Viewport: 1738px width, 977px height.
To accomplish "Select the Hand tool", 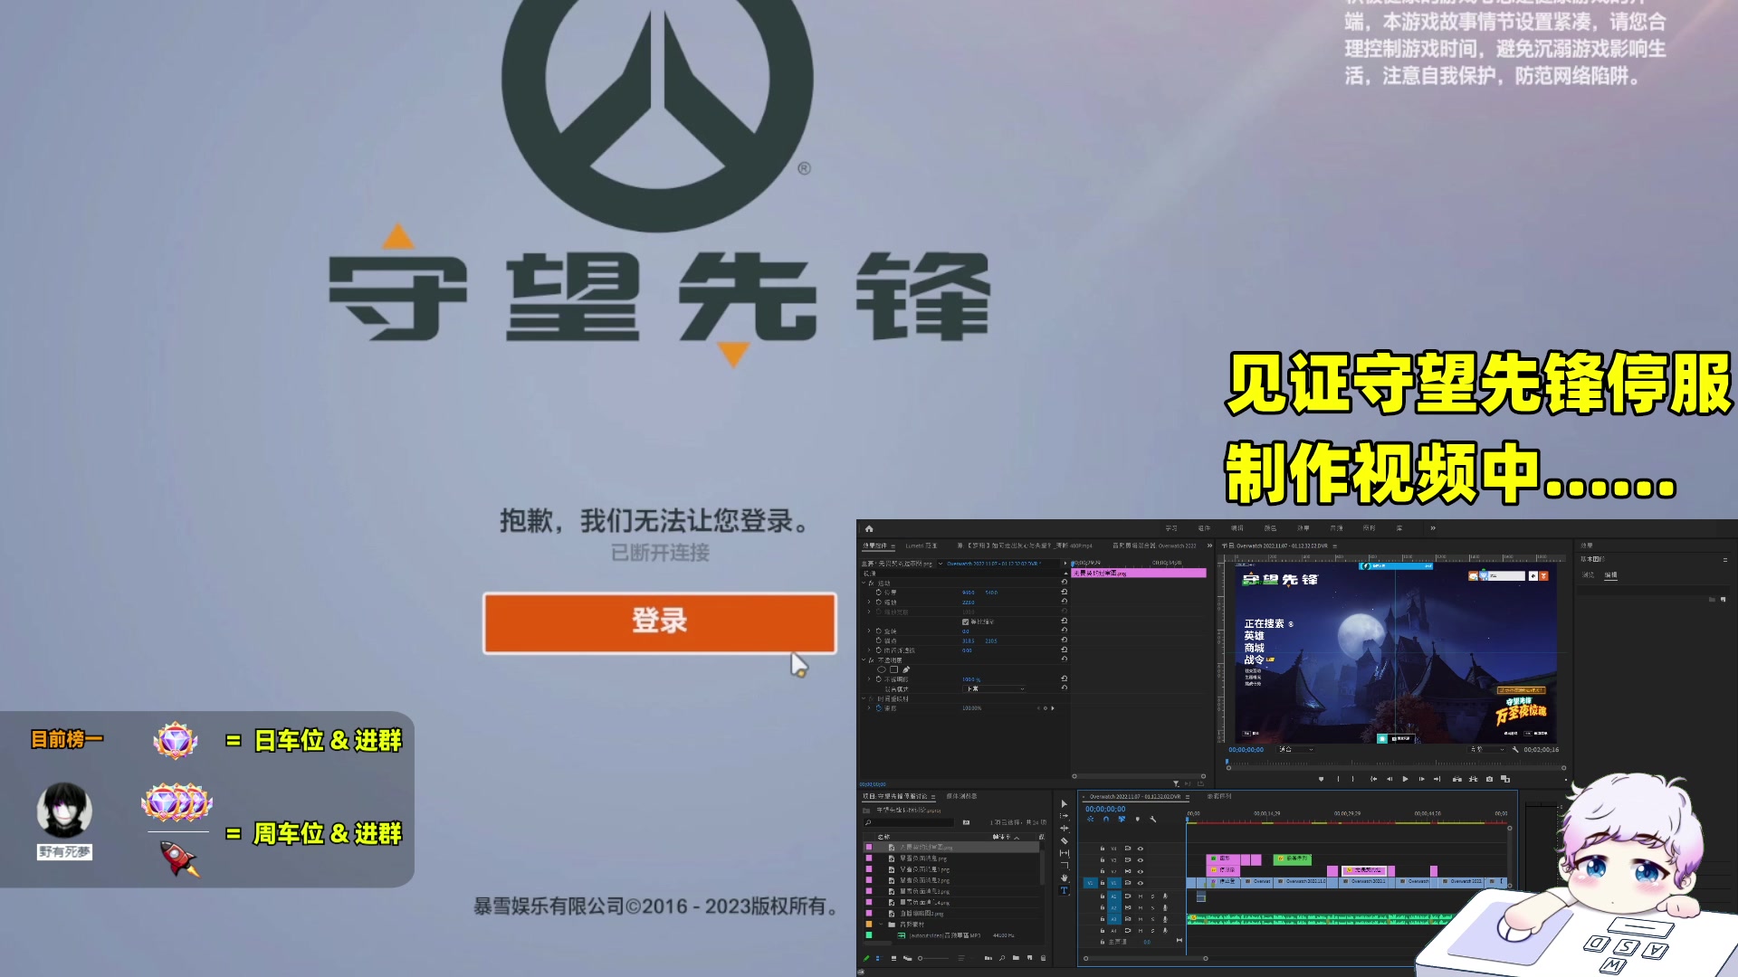I will (x=1064, y=877).
